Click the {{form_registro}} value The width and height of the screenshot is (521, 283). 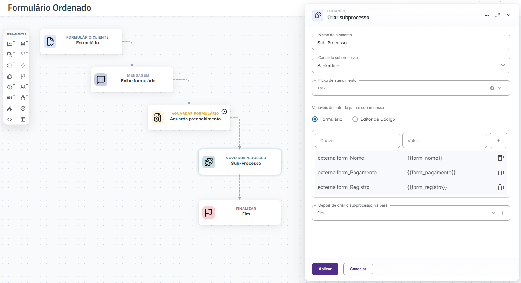point(427,187)
